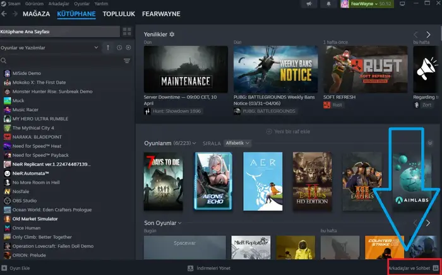
Task: Open Arkadaşlar ve Sohbet label
Action: click(409, 268)
